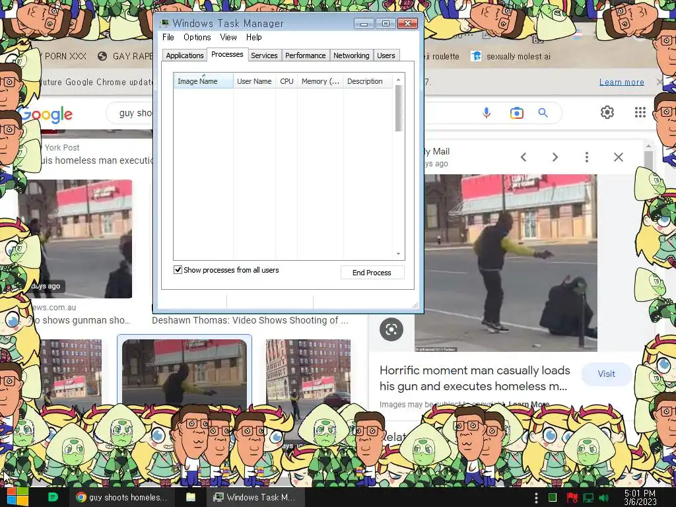Open Google quick settings gear
The width and height of the screenshot is (676, 507).
coord(607,112)
